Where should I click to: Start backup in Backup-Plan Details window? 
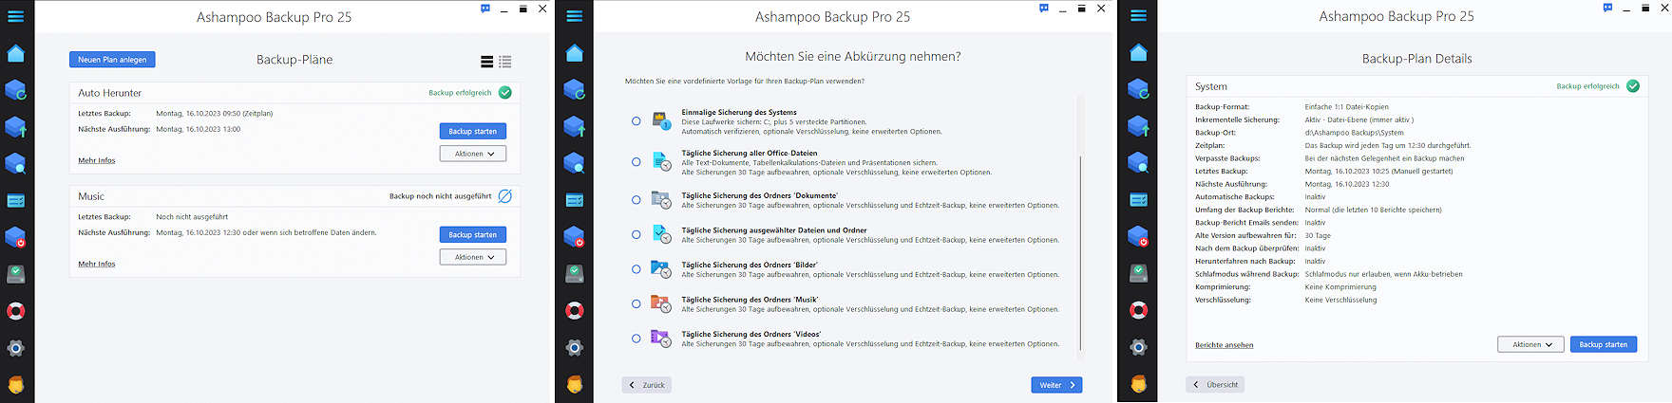coord(1604,344)
